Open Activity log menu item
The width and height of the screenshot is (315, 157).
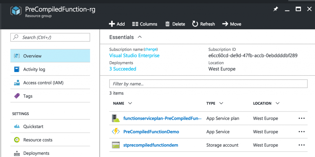tap(50, 69)
